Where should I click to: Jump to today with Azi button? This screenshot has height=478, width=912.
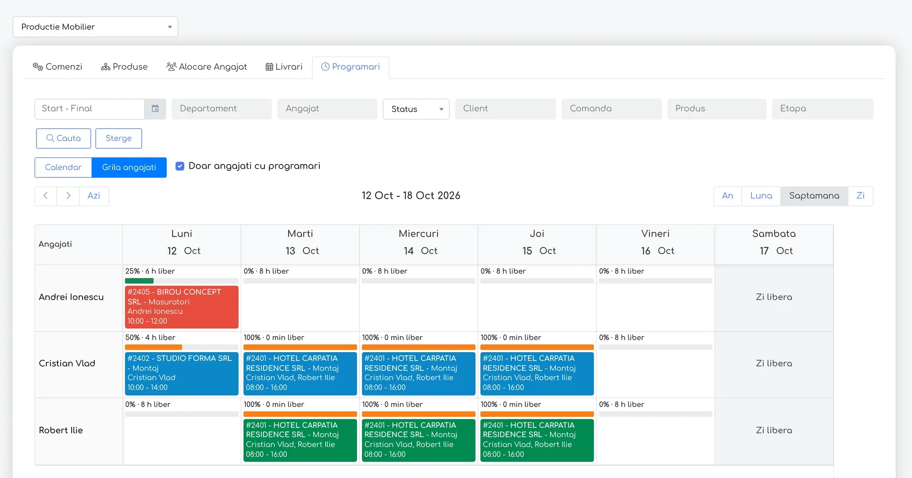pyautogui.click(x=94, y=196)
